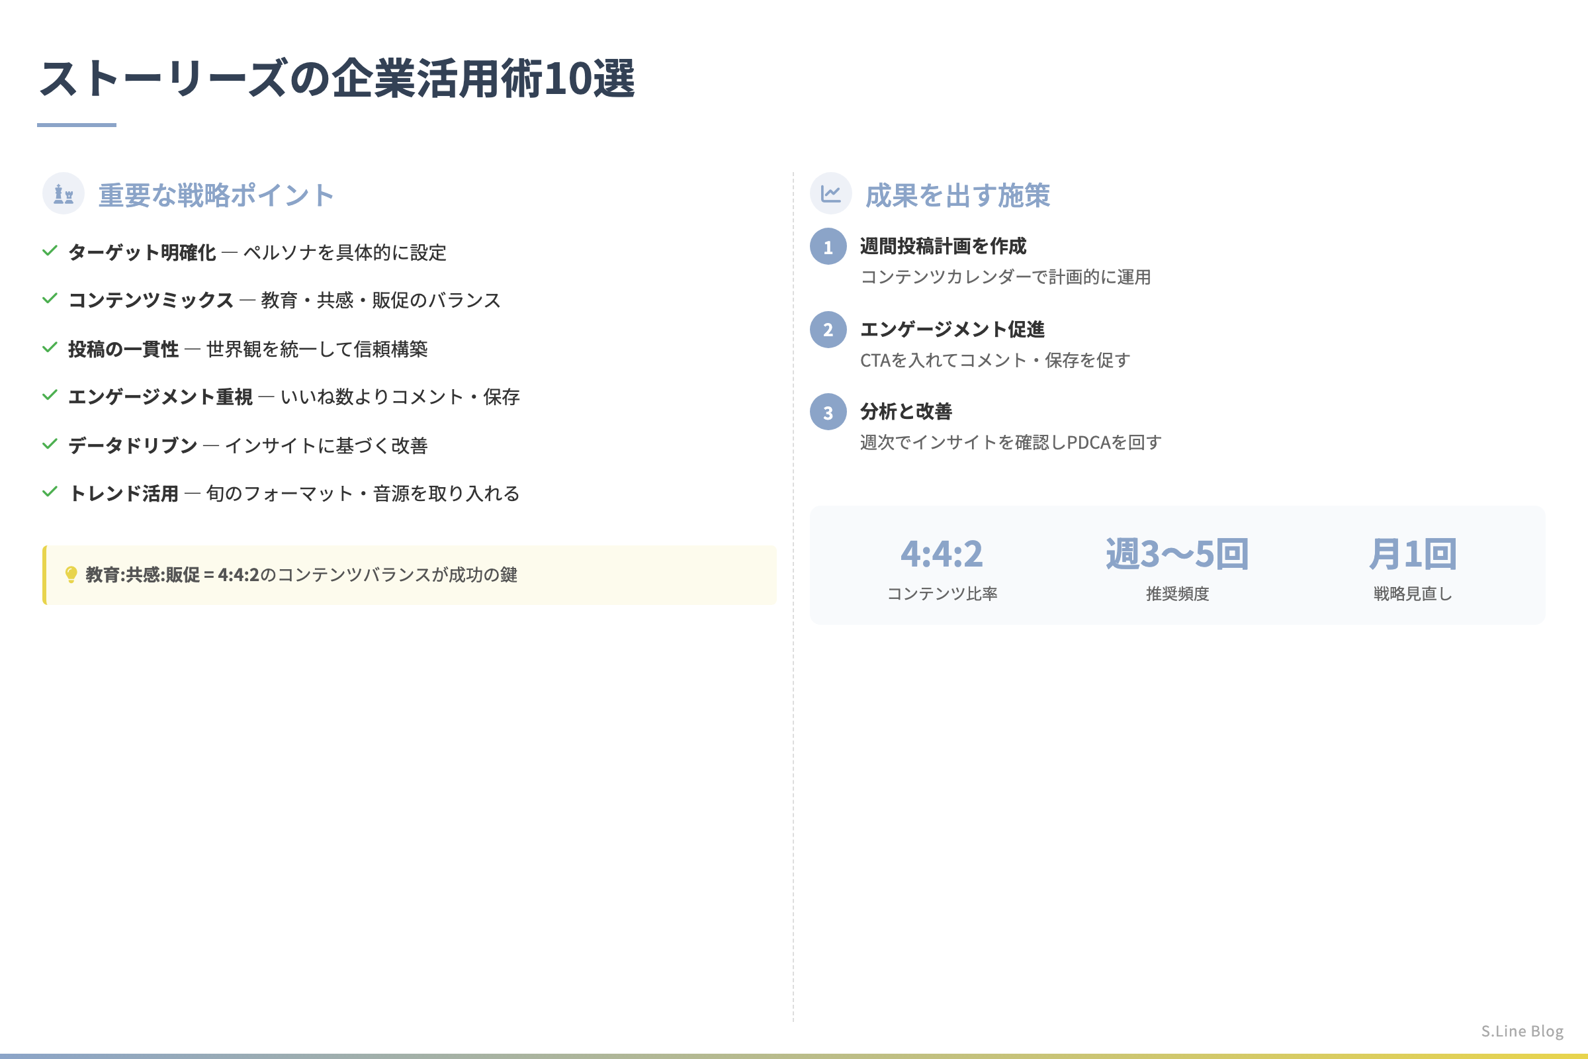Click the callout text 教育:共感:販促 = 4:4:2
Screen dimensions: 1588x1059
[172, 575]
